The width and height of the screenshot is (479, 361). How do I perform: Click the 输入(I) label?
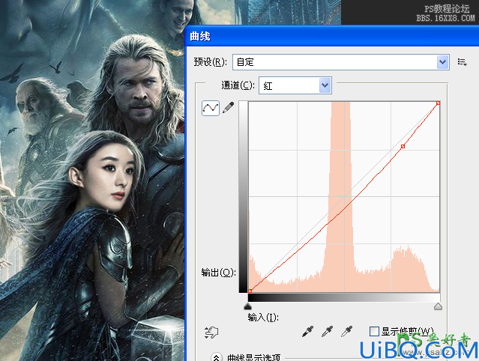pos(263,318)
